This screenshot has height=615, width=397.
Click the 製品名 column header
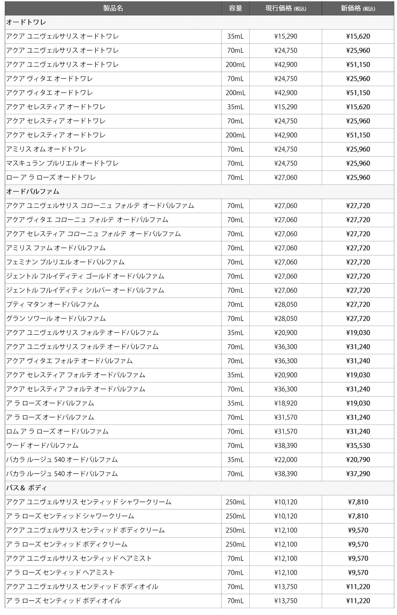tap(113, 8)
